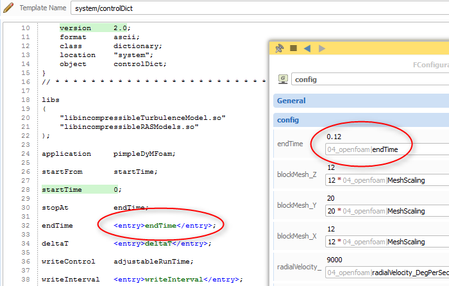Click the pencil edit icon beside Template Name
This screenshot has height=286, width=449.
click(8, 8)
